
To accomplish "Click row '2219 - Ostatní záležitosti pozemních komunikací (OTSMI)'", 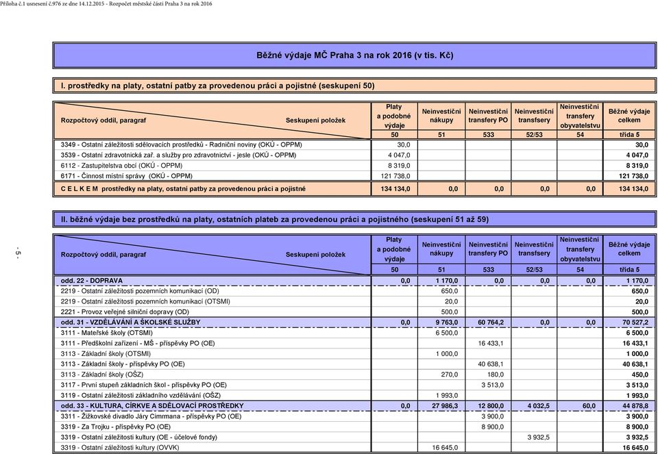I will (354, 301).
